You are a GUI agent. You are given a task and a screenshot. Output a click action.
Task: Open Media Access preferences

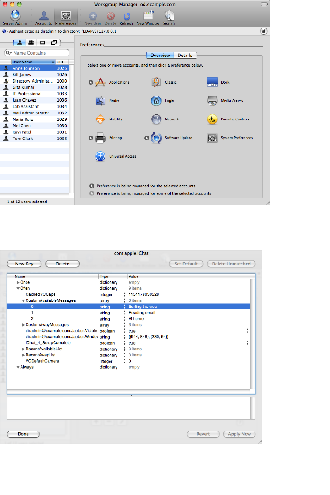[213, 101]
